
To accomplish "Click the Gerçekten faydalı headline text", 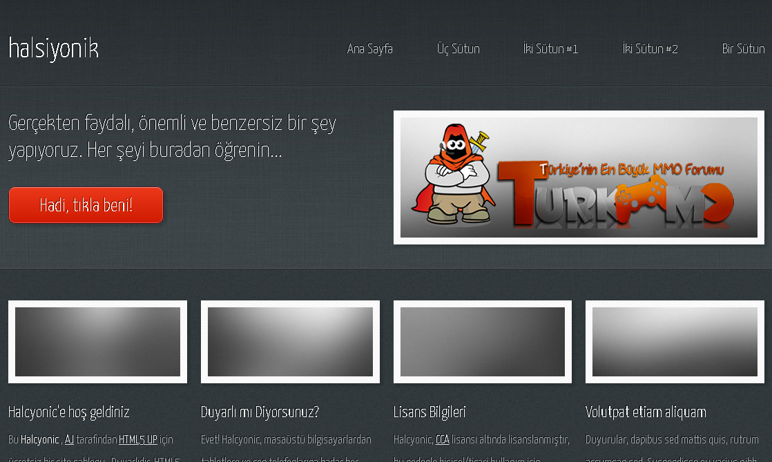I will tap(172, 137).
